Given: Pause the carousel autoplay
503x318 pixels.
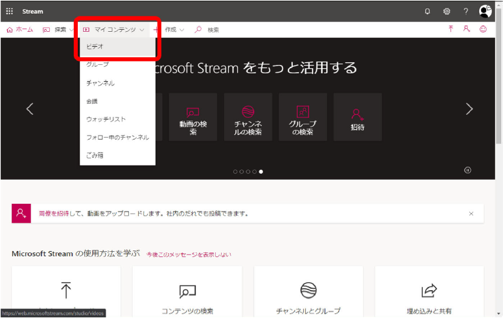Looking at the screenshot, I should click(468, 170).
